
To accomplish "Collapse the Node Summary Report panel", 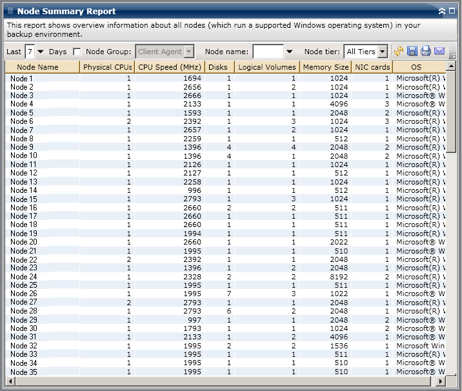I will pyautogui.click(x=441, y=11).
